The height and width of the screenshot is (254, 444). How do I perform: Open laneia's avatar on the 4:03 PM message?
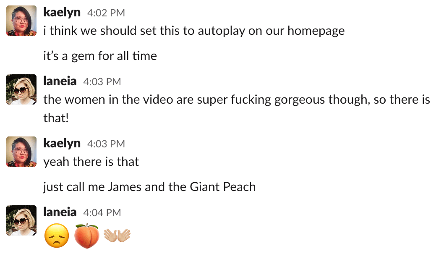click(x=21, y=89)
